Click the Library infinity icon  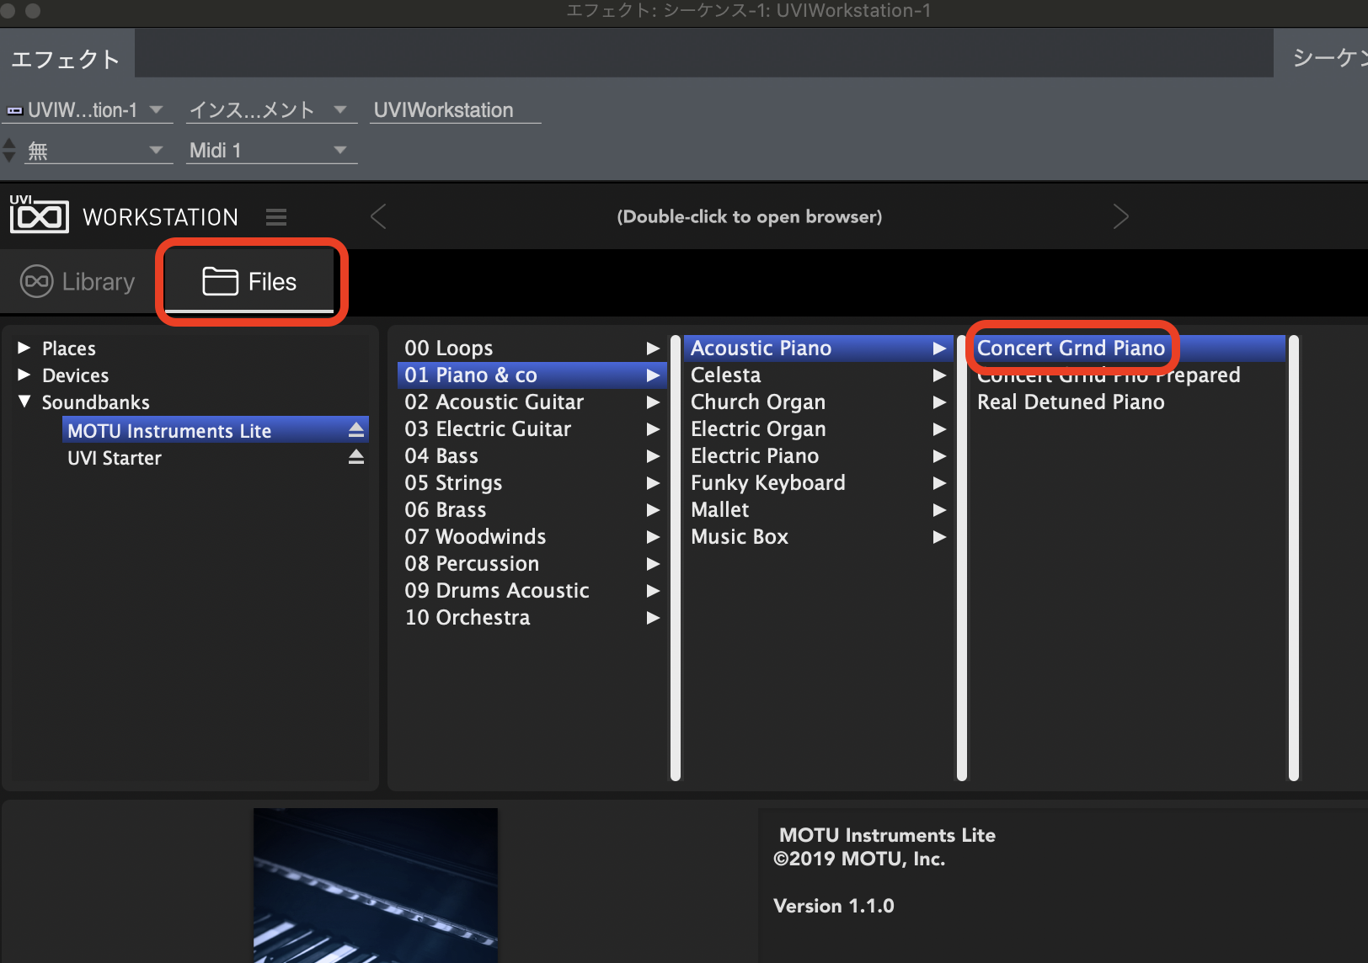(37, 282)
